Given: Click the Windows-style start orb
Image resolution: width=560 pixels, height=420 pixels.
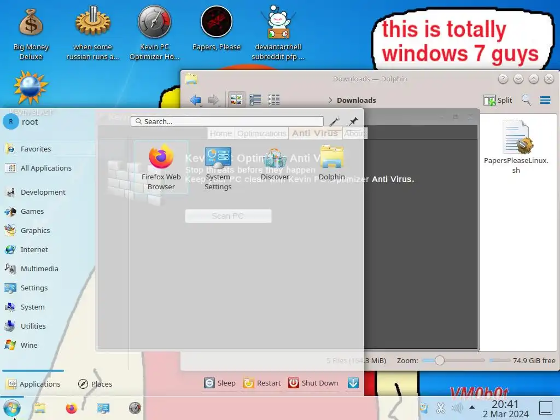Looking at the screenshot, I should coord(12,408).
